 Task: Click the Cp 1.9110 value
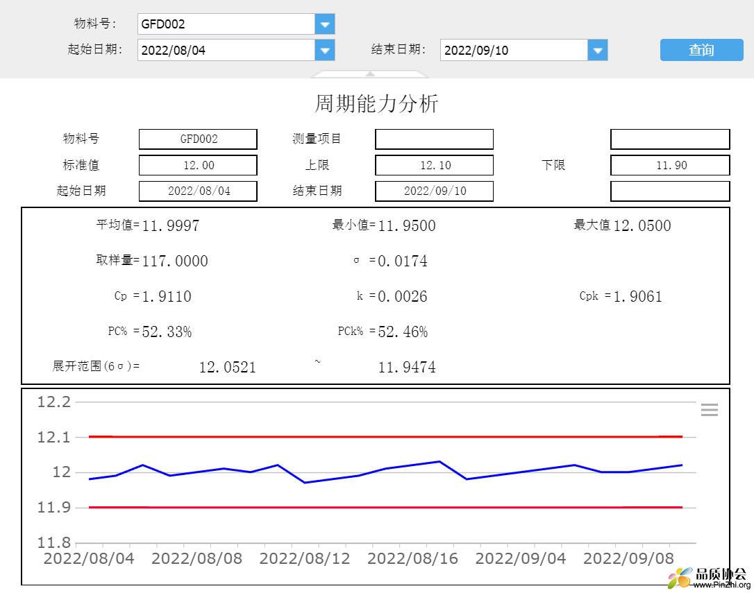(167, 296)
